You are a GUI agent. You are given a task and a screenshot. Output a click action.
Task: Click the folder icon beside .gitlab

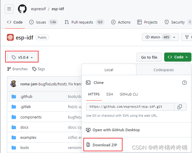pyautogui.click(x=14, y=107)
